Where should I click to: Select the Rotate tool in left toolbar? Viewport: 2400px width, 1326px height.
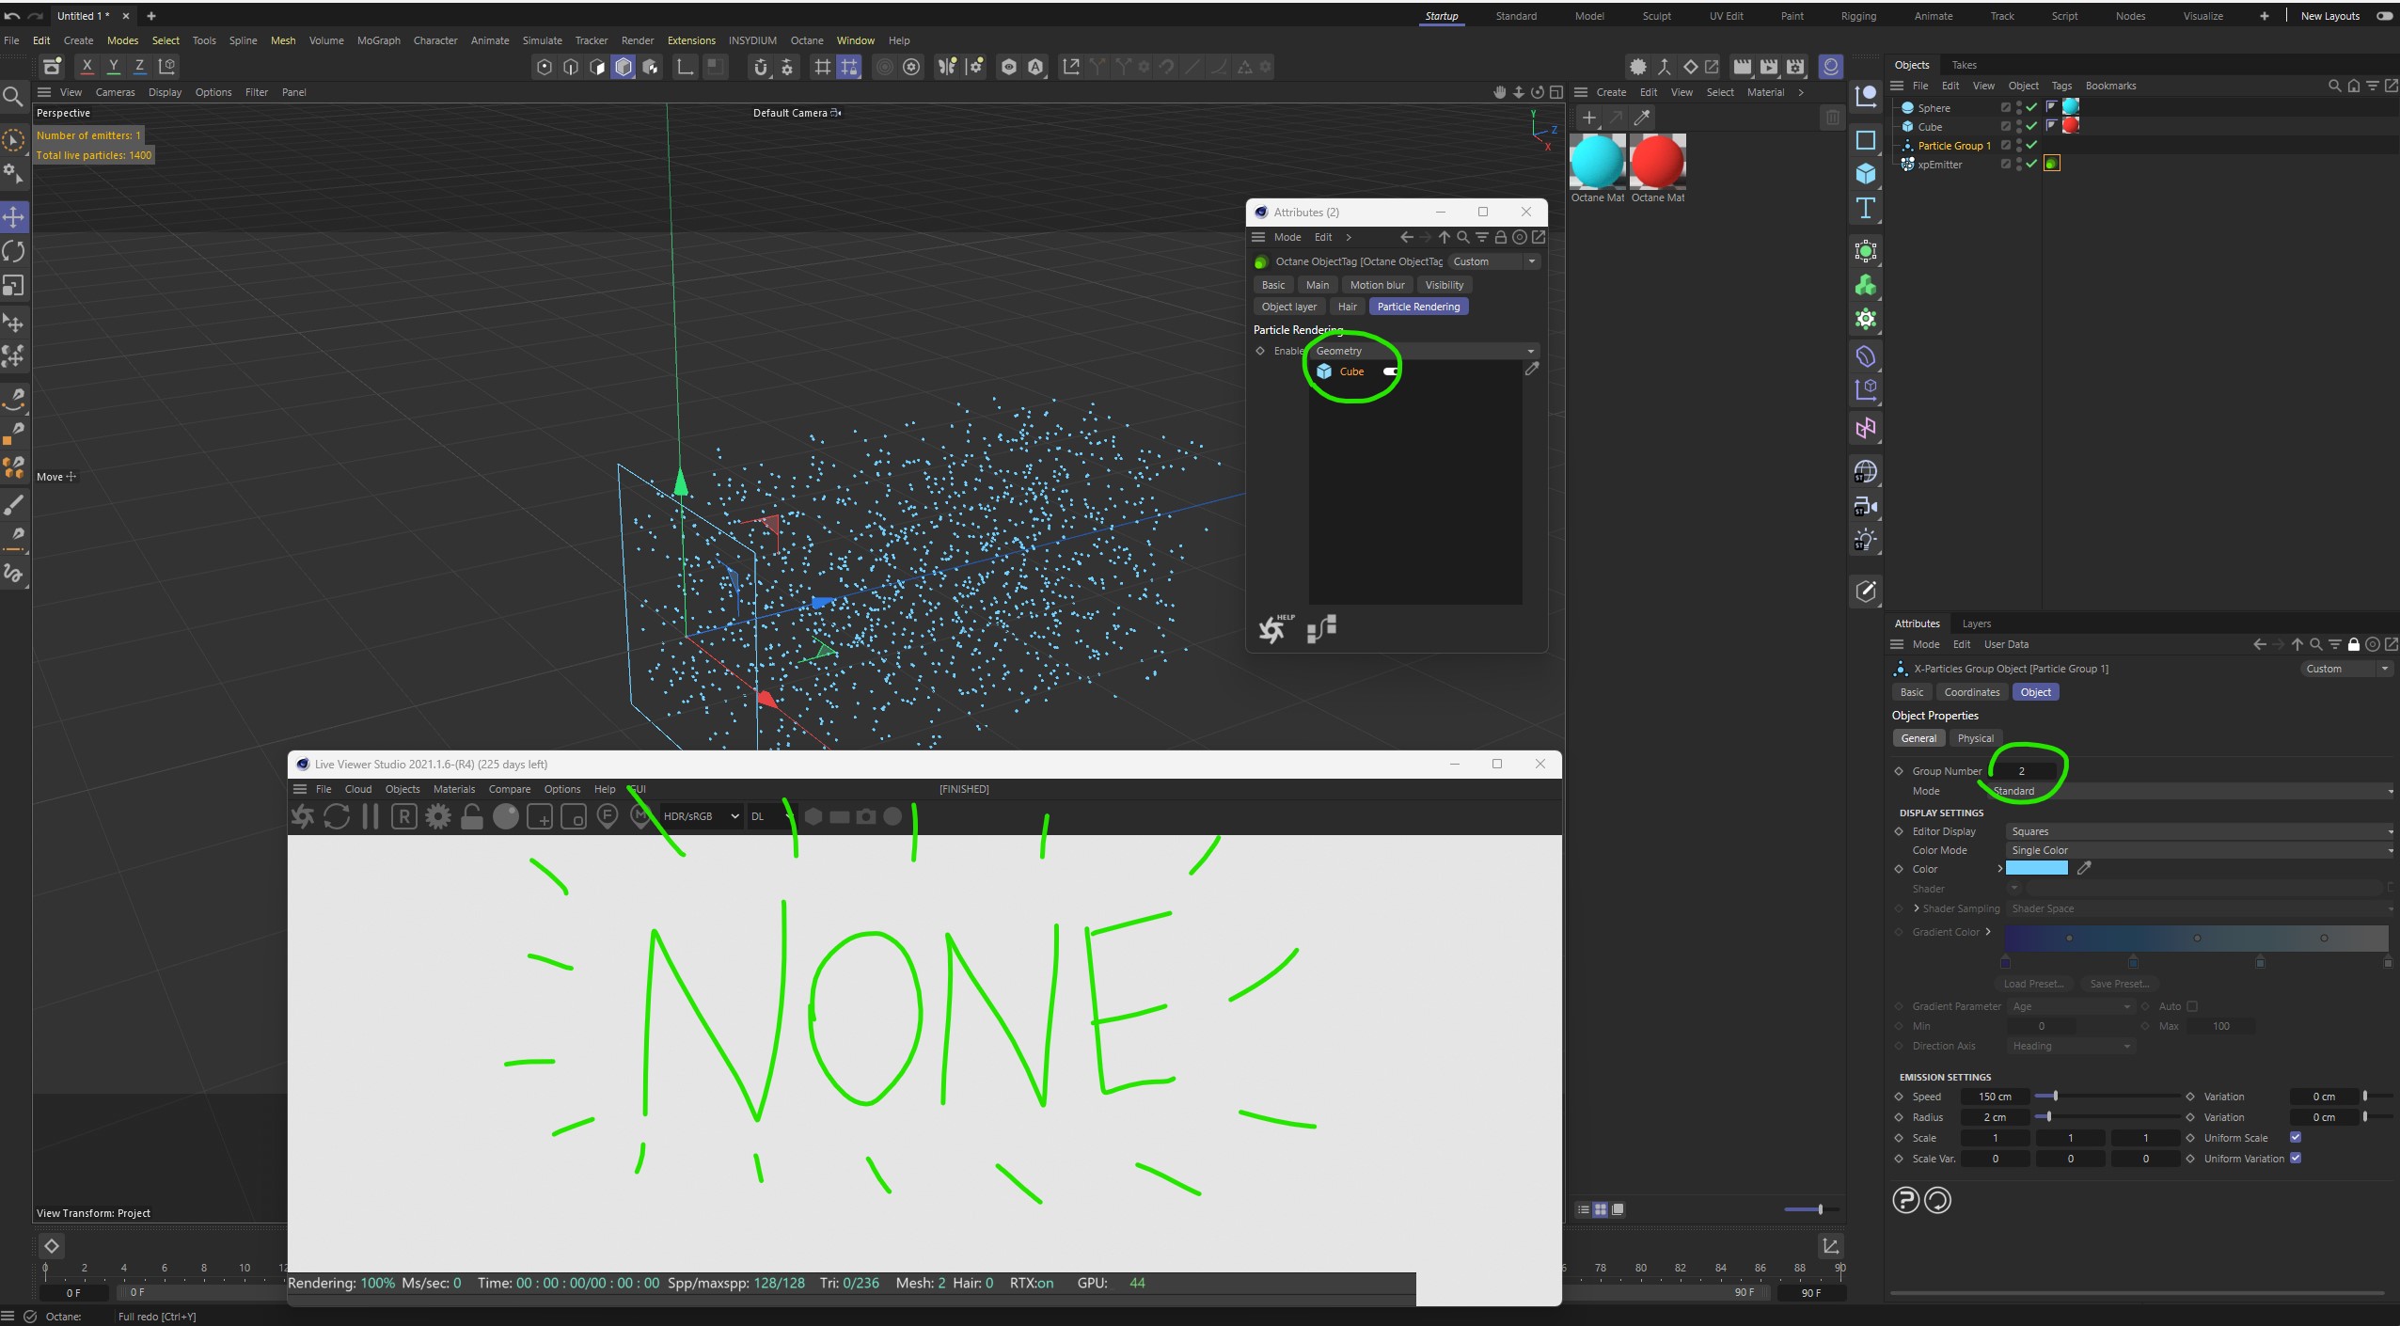point(14,251)
